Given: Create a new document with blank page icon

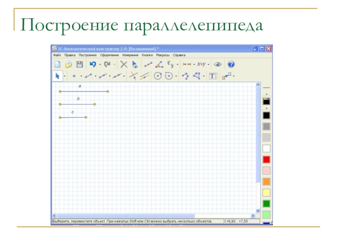Looking at the screenshot, I should (58, 64).
